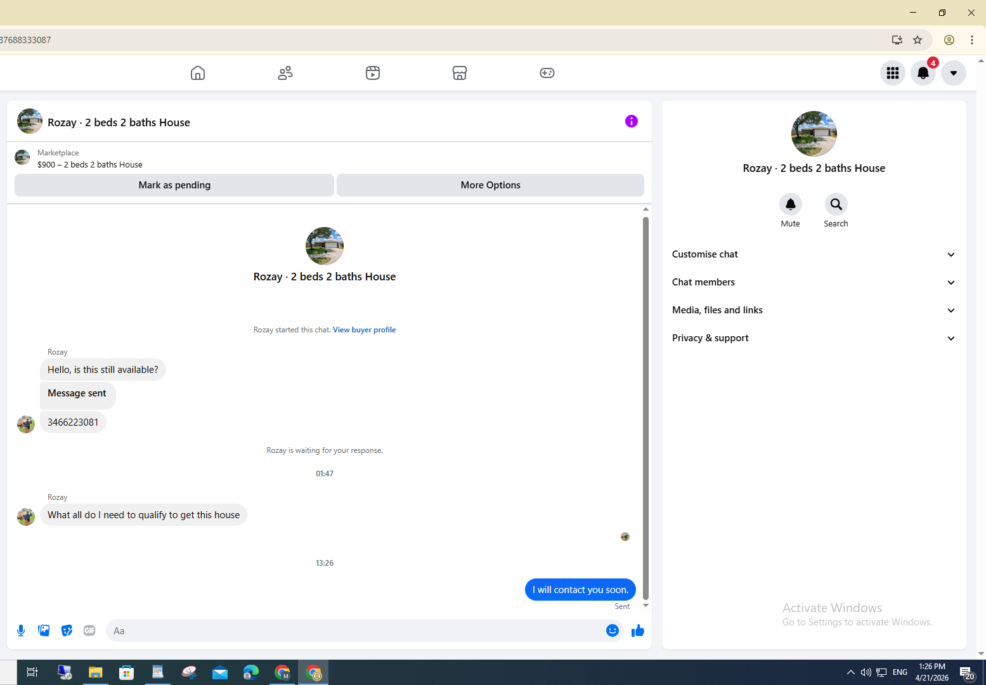Image resolution: width=986 pixels, height=685 pixels.
Task: Click the chat message scrollbar thumb
Action: coord(645,408)
